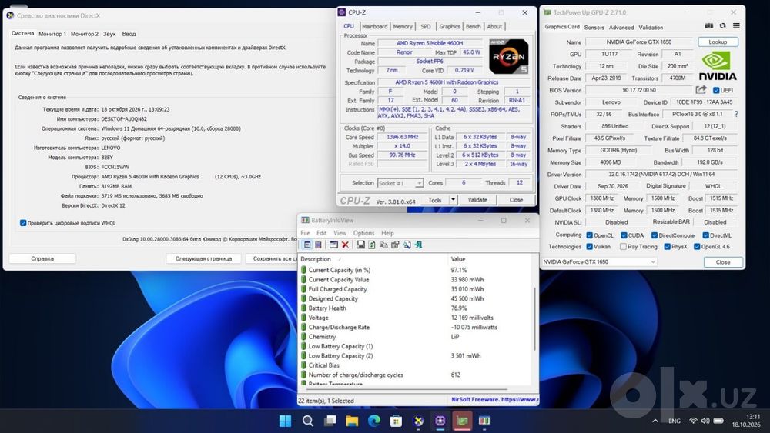Toggle the Ray Tracing checkbox in GPU-Z

[623, 247]
